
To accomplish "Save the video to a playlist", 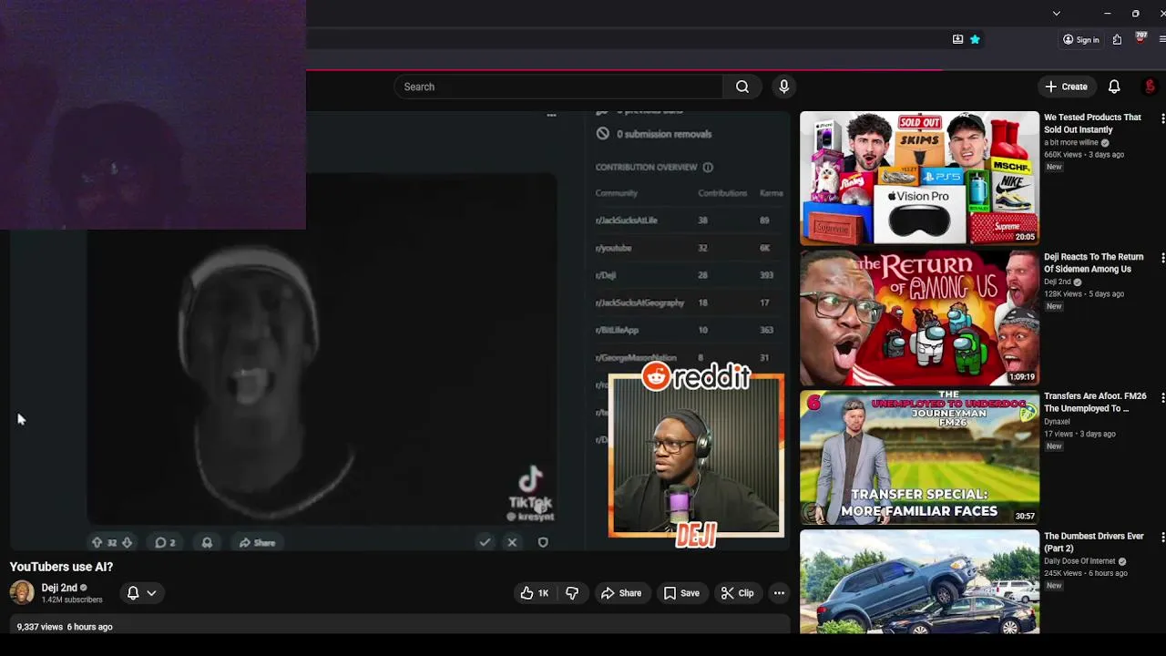I will tap(681, 593).
